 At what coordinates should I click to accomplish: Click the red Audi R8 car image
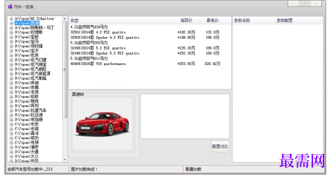click(102, 123)
